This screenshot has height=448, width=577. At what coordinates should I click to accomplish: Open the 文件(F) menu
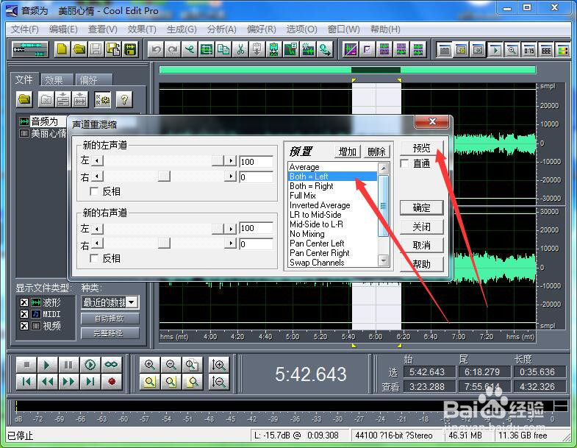[25, 29]
